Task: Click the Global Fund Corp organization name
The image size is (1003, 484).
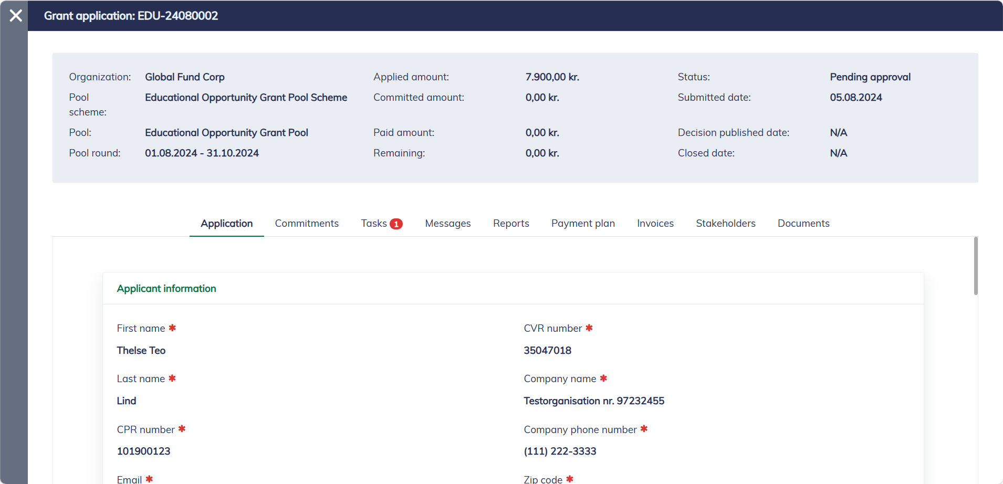Action: tap(184, 77)
